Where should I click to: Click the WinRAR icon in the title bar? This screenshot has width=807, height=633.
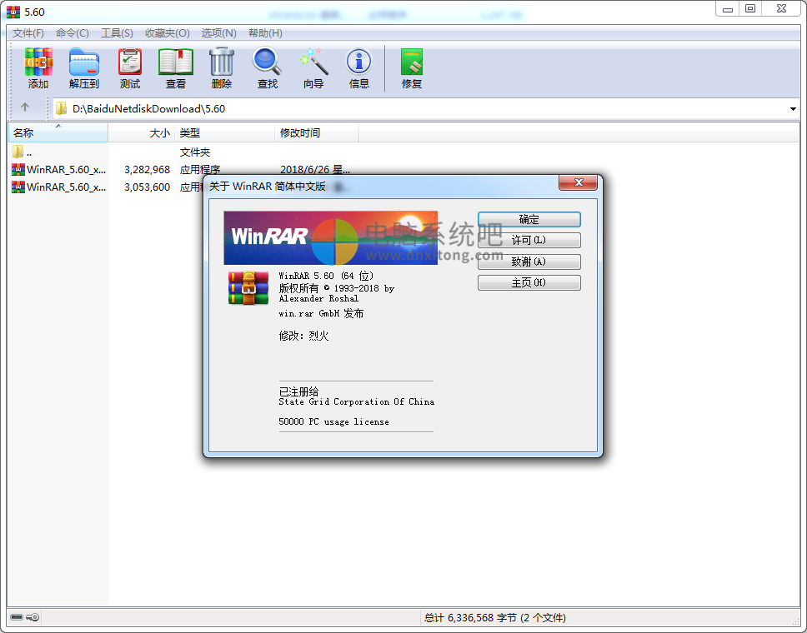13,12
